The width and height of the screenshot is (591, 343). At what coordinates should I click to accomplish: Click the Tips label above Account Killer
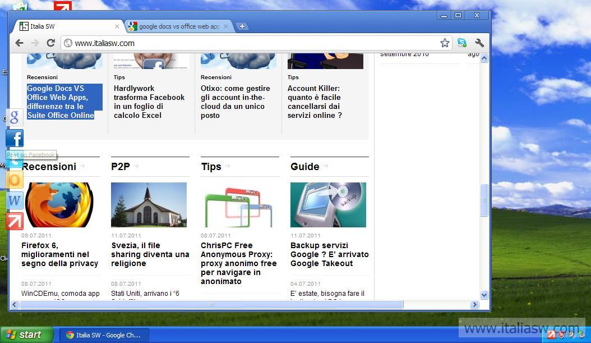(293, 77)
